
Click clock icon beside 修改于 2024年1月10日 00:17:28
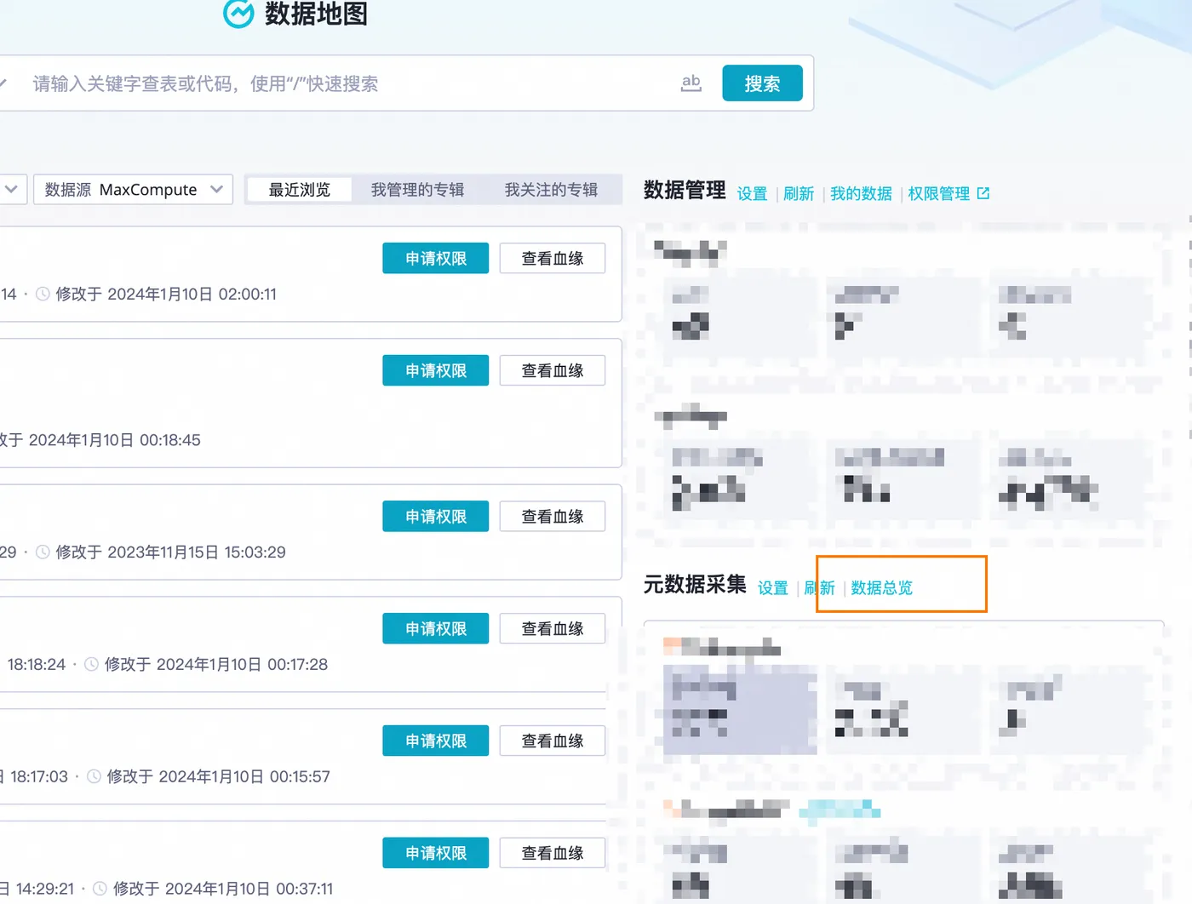(91, 664)
